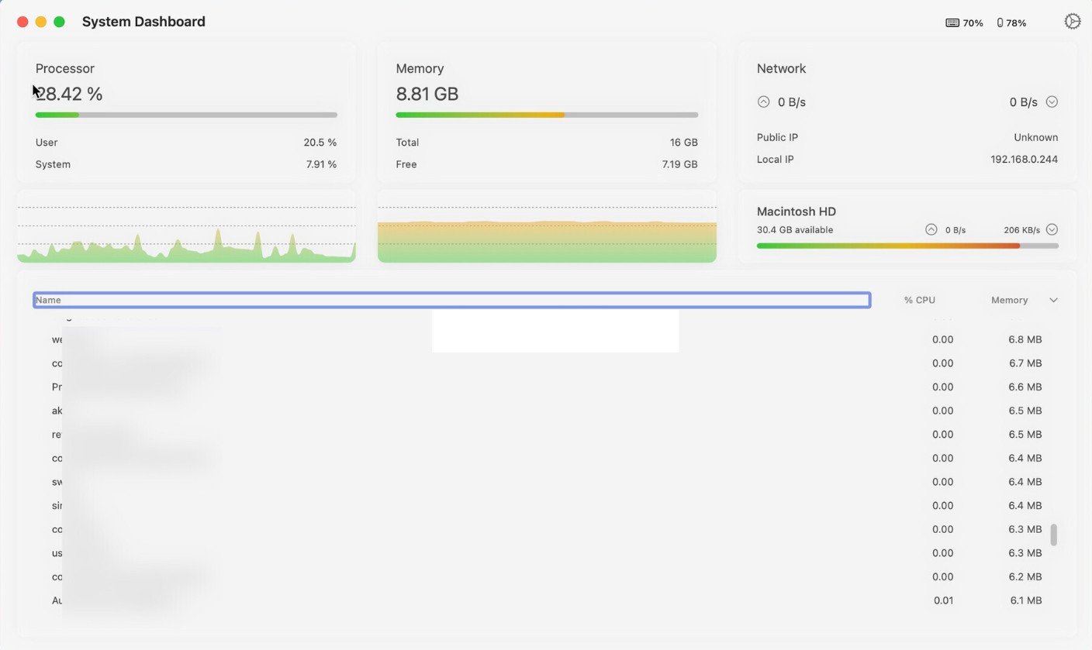Click the phone battery icon showing 78%
Viewport: 1092px width, 650px height.
point(1000,23)
